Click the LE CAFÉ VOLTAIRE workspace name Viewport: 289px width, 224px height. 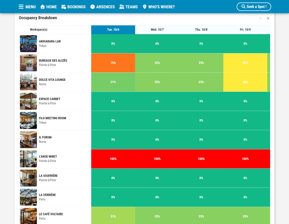(51, 214)
